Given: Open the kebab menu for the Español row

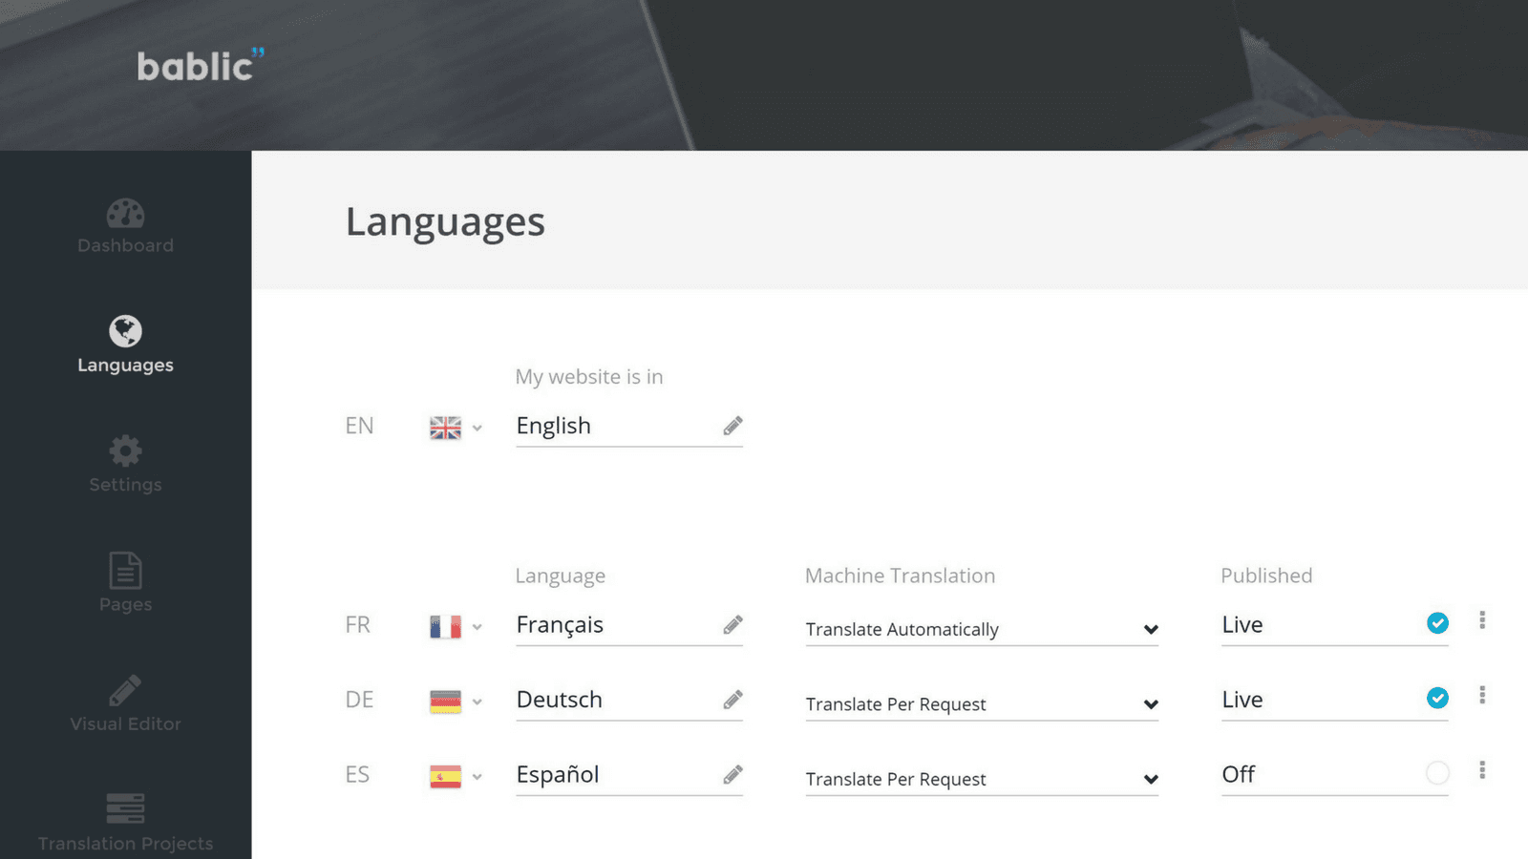Looking at the screenshot, I should (1482, 769).
